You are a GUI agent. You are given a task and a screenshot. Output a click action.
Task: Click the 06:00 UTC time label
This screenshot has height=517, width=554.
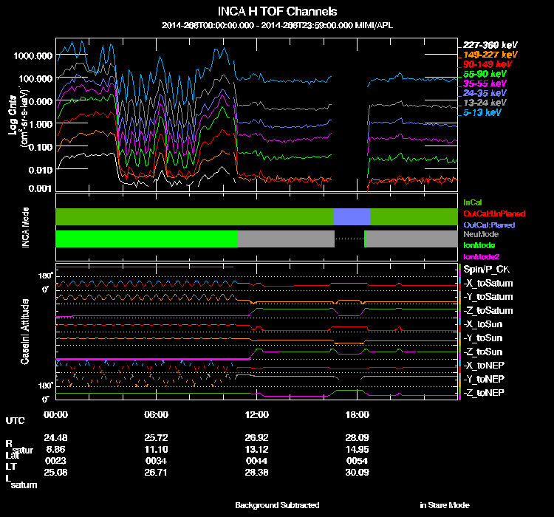point(156,415)
